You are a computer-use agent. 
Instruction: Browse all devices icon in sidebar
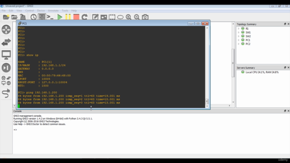pos(6,81)
